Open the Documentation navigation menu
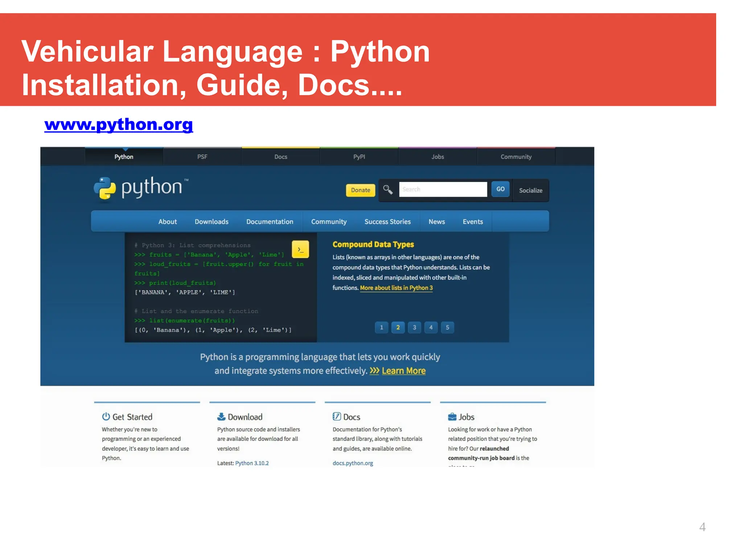The width and height of the screenshot is (743, 557). pos(270,222)
